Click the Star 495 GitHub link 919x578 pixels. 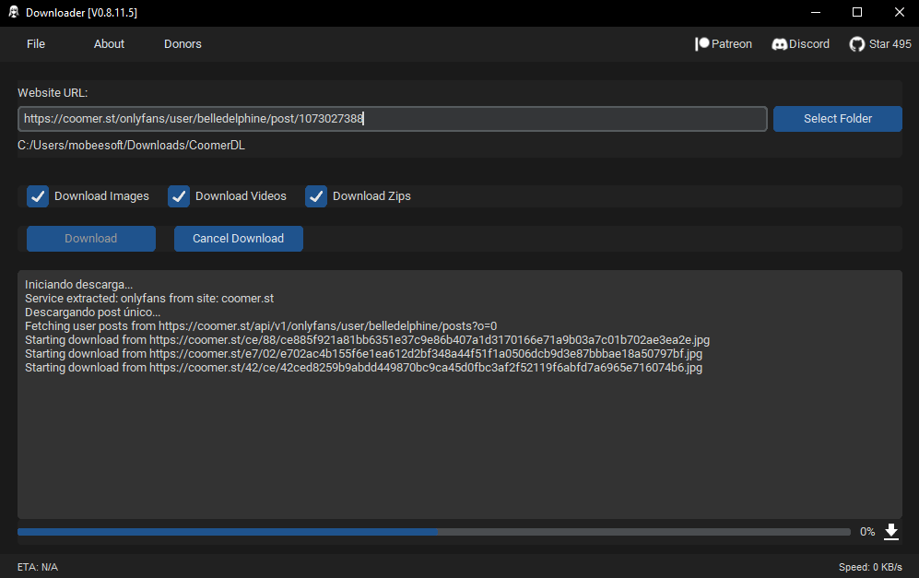point(890,44)
